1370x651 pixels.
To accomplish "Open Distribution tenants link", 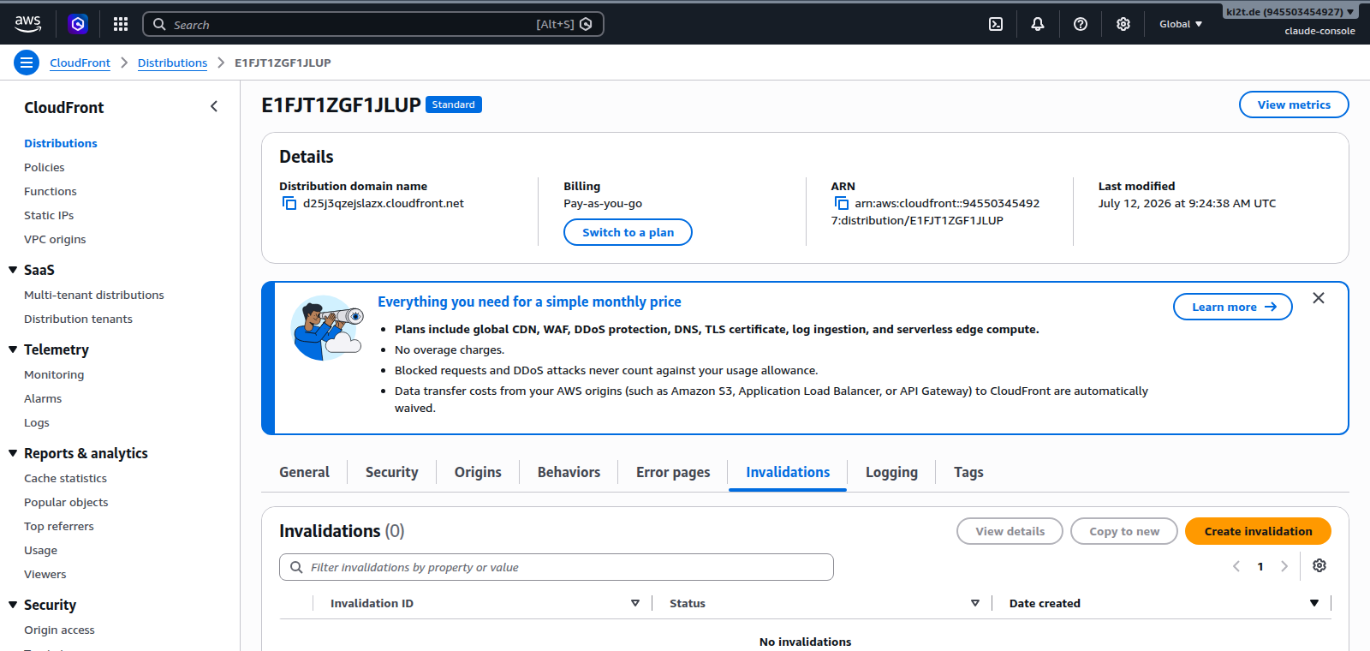I will point(78,319).
